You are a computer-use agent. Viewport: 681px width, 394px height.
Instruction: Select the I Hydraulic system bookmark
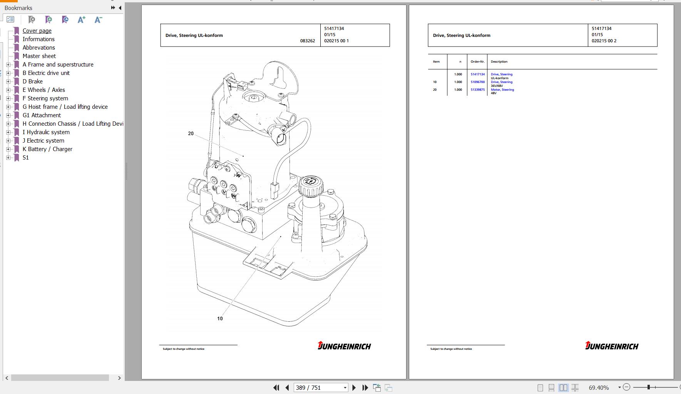point(46,132)
